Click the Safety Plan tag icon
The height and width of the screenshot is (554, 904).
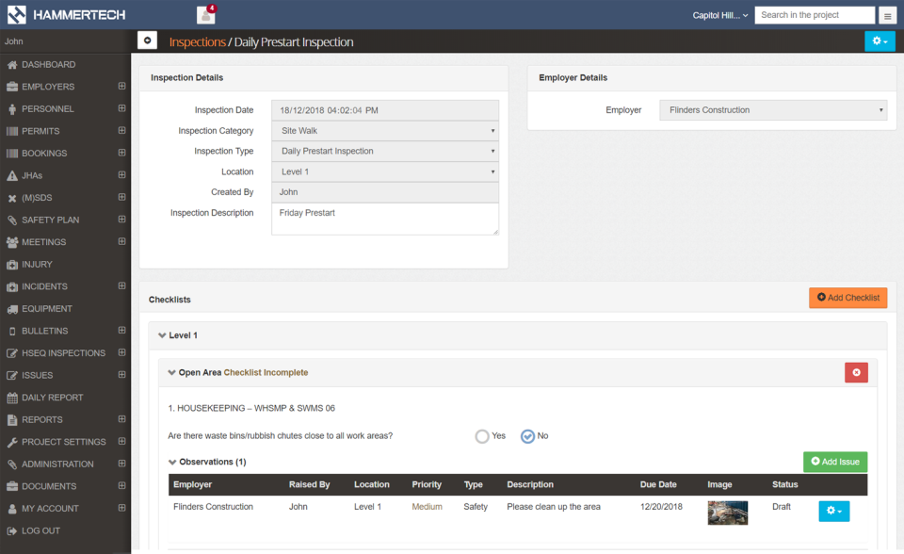[x=12, y=220]
